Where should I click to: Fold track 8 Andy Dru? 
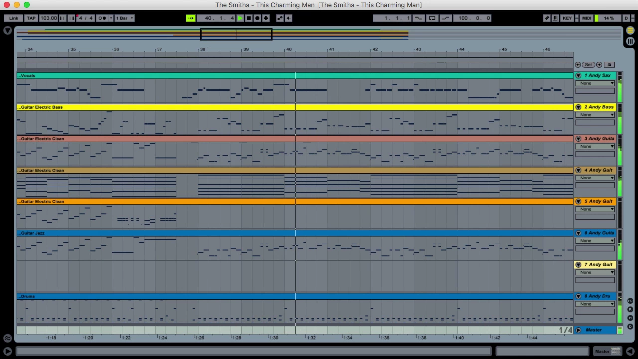point(578,296)
